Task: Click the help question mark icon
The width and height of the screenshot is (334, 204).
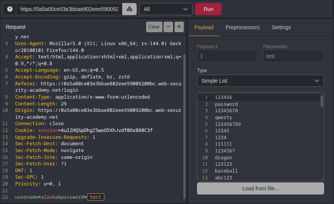Action: point(10,9)
